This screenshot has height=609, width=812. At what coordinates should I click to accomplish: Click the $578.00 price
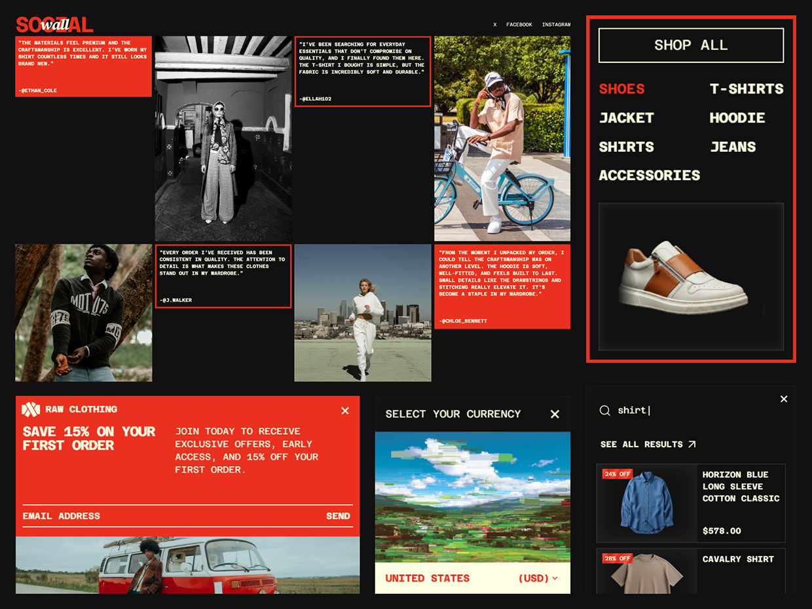pos(722,531)
